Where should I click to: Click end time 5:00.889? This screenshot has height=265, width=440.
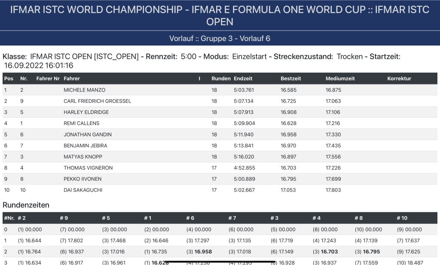(244, 179)
